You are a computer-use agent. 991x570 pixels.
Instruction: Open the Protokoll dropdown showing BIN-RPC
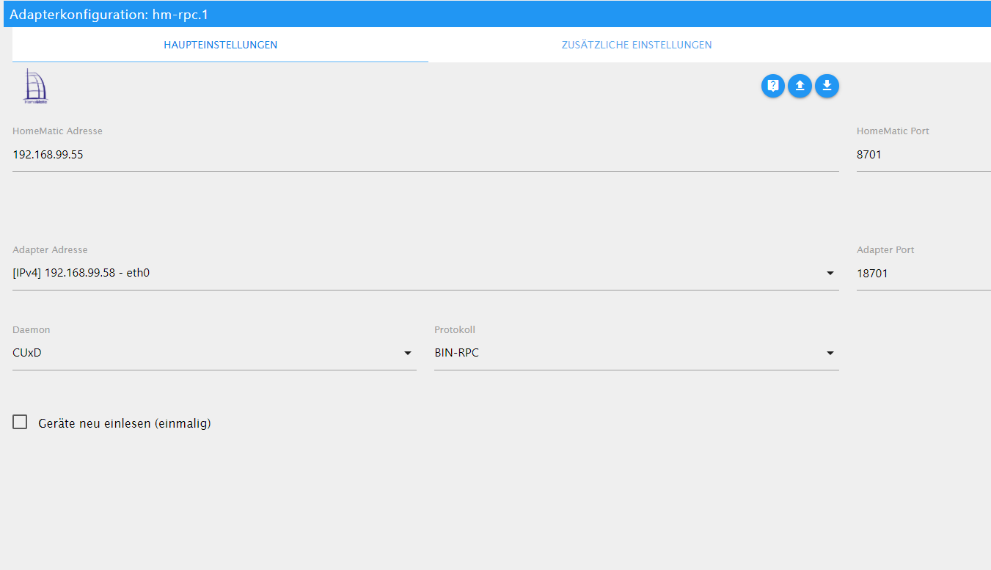[x=637, y=353]
